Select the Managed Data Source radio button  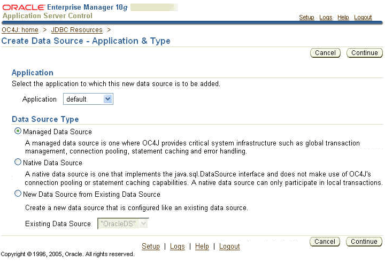pyautogui.click(x=18, y=131)
